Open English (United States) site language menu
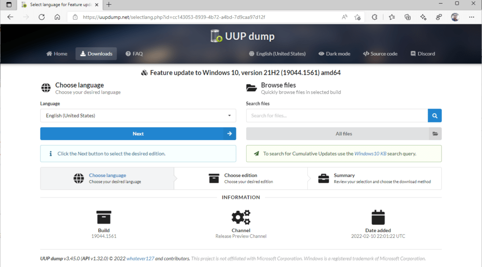482x267 pixels. click(x=277, y=54)
